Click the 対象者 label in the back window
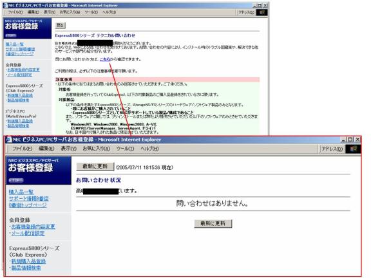 [x=65, y=89]
